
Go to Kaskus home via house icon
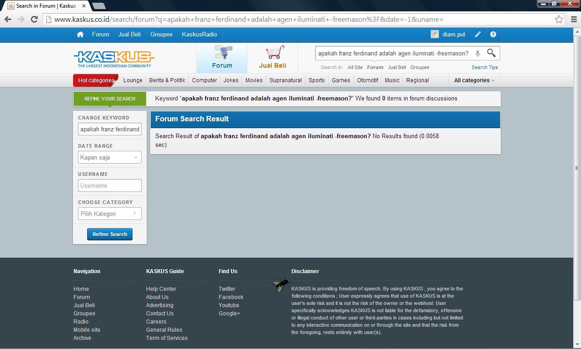(80, 35)
